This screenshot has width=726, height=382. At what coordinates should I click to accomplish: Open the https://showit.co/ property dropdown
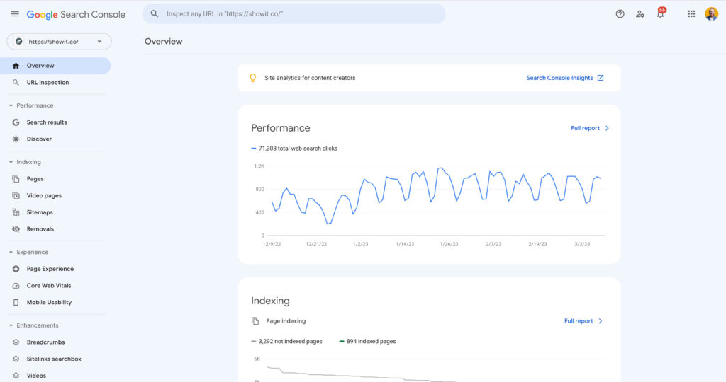click(59, 42)
